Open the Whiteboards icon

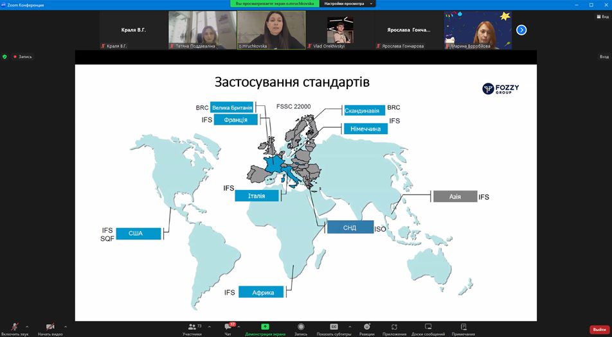point(428,327)
